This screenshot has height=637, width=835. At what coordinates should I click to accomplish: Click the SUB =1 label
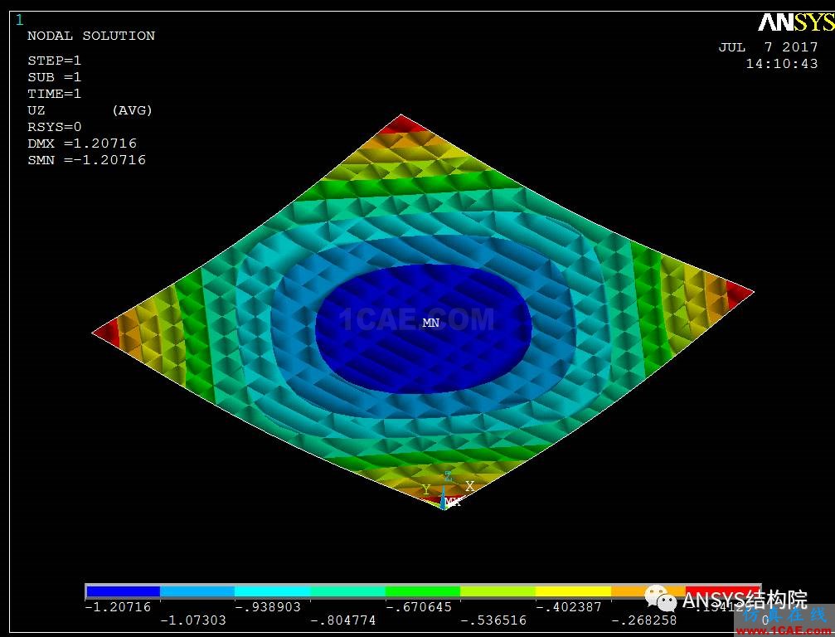pos(55,77)
